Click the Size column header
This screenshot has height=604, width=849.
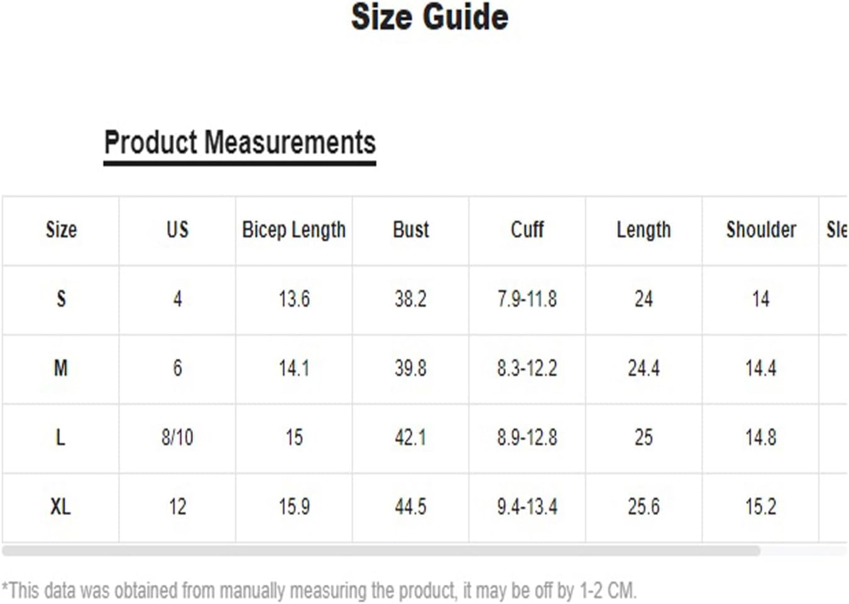point(61,230)
